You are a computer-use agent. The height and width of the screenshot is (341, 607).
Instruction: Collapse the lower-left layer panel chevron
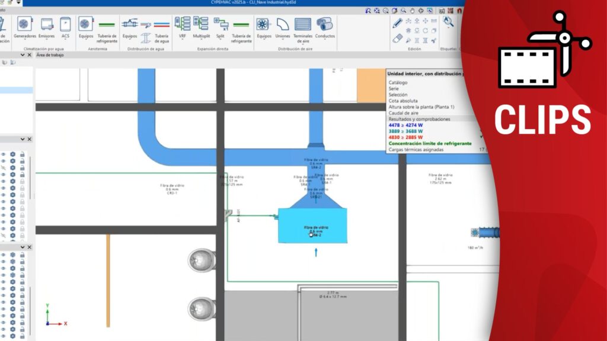pyautogui.click(x=23, y=246)
